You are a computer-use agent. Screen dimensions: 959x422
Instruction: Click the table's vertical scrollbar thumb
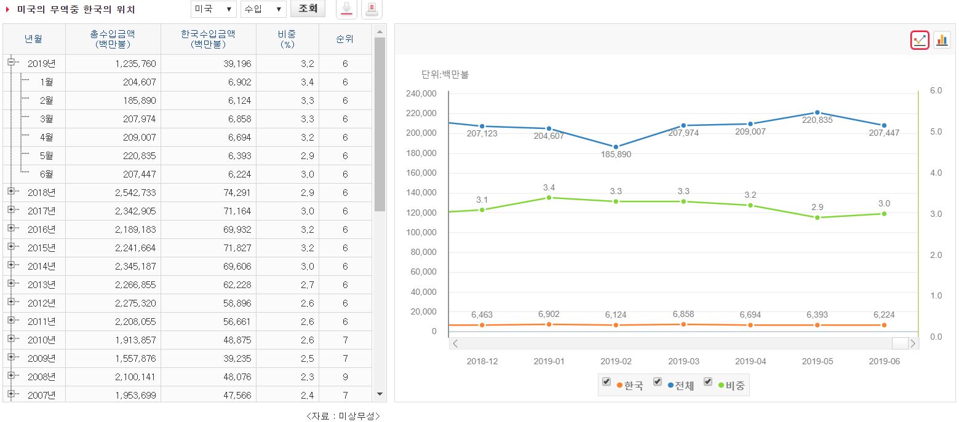pos(380,123)
